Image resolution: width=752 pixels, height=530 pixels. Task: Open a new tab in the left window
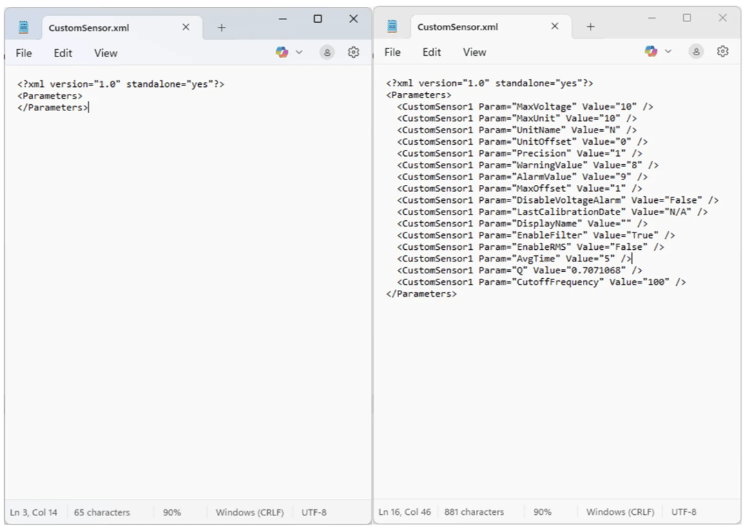[222, 28]
